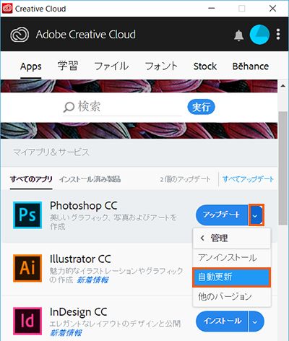
Task: Open the InDesign 新着情報 link
Action: tap(66, 333)
